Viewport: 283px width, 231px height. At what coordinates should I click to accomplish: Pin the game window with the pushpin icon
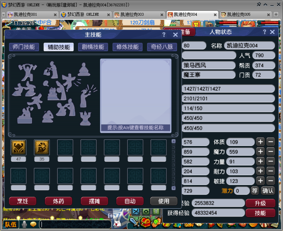click(259, 4)
